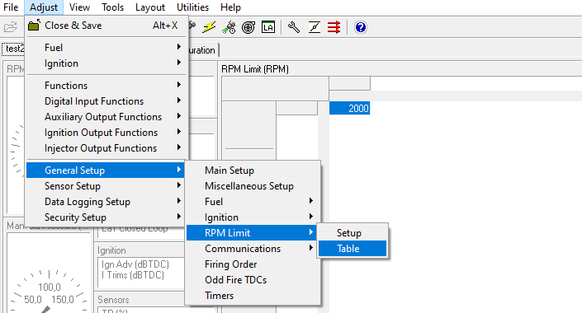Open the LA toolbar icon
This screenshot has width=582, height=313.
click(268, 27)
